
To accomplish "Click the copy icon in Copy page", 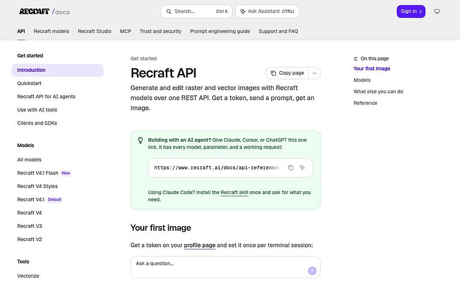I will pyautogui.click(x=273, y=73).
